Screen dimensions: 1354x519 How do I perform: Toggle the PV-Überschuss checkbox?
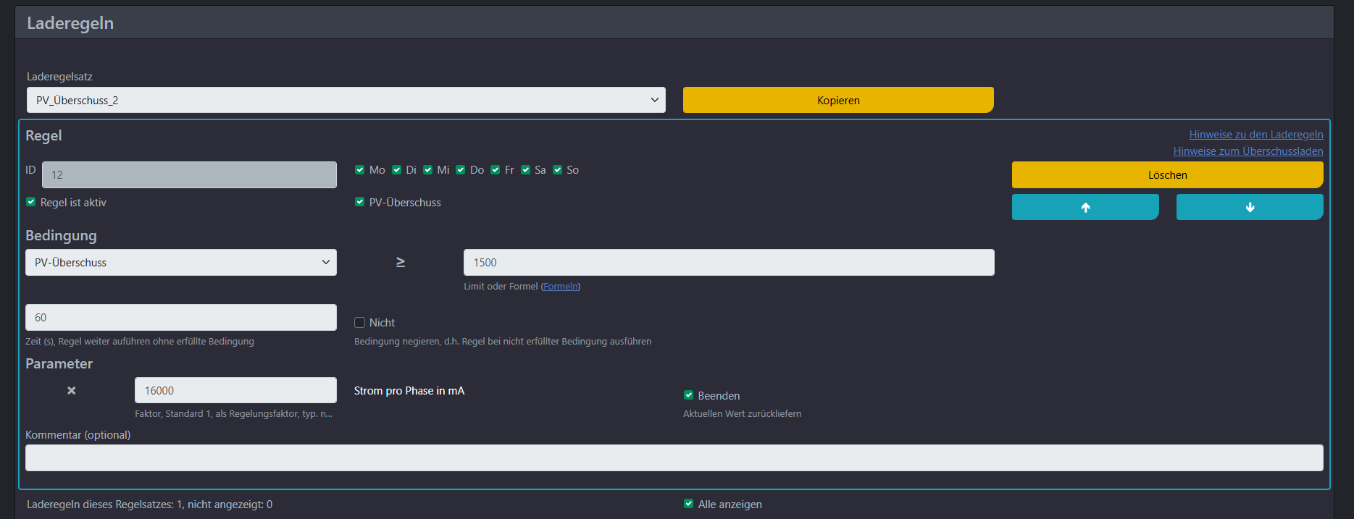360,202
